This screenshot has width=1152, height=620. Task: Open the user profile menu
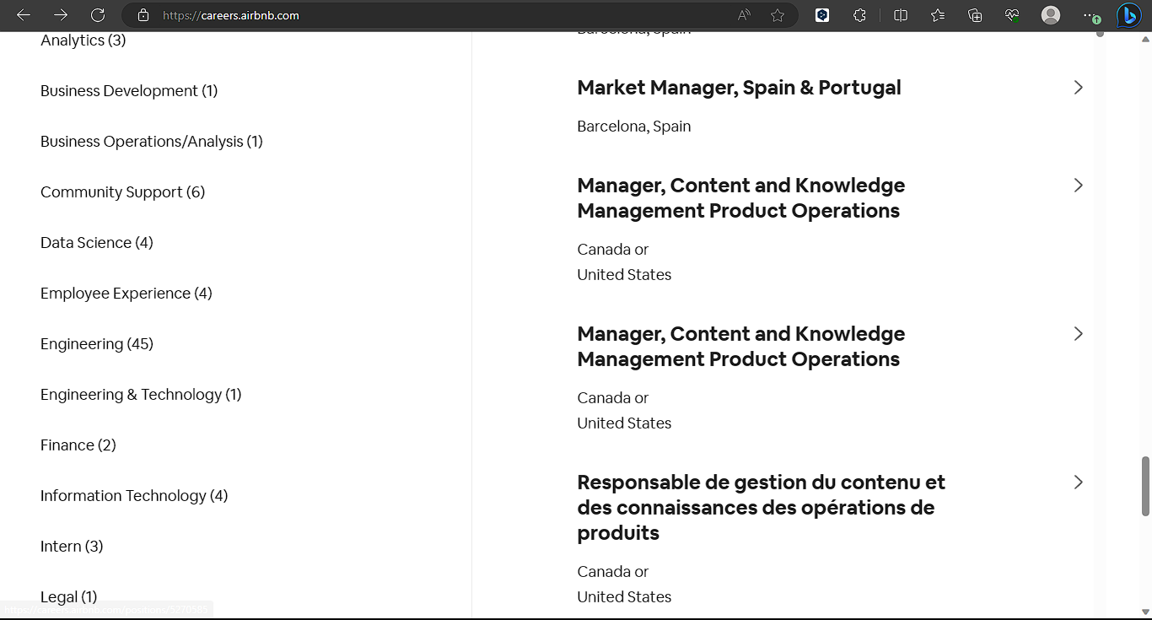[x=1051, y=15]
